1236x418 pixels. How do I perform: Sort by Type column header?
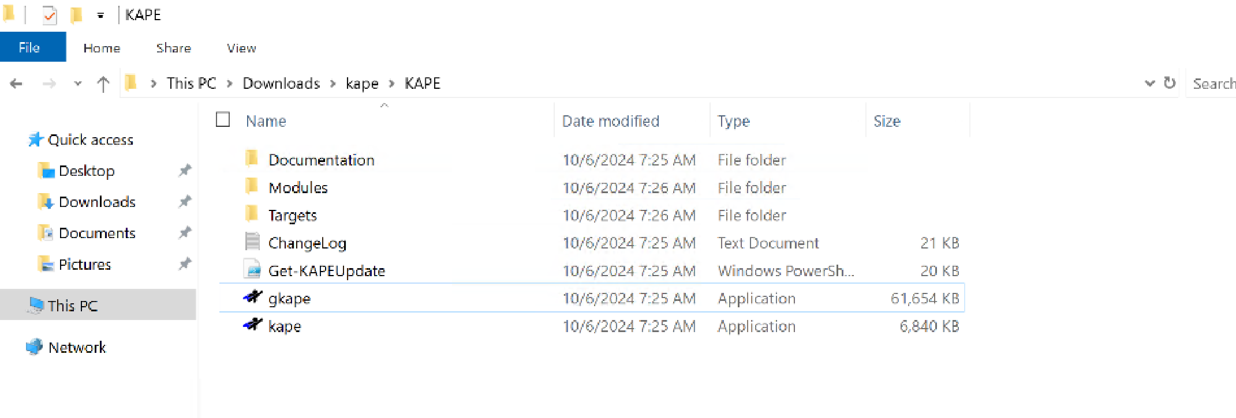pos(734,121)
